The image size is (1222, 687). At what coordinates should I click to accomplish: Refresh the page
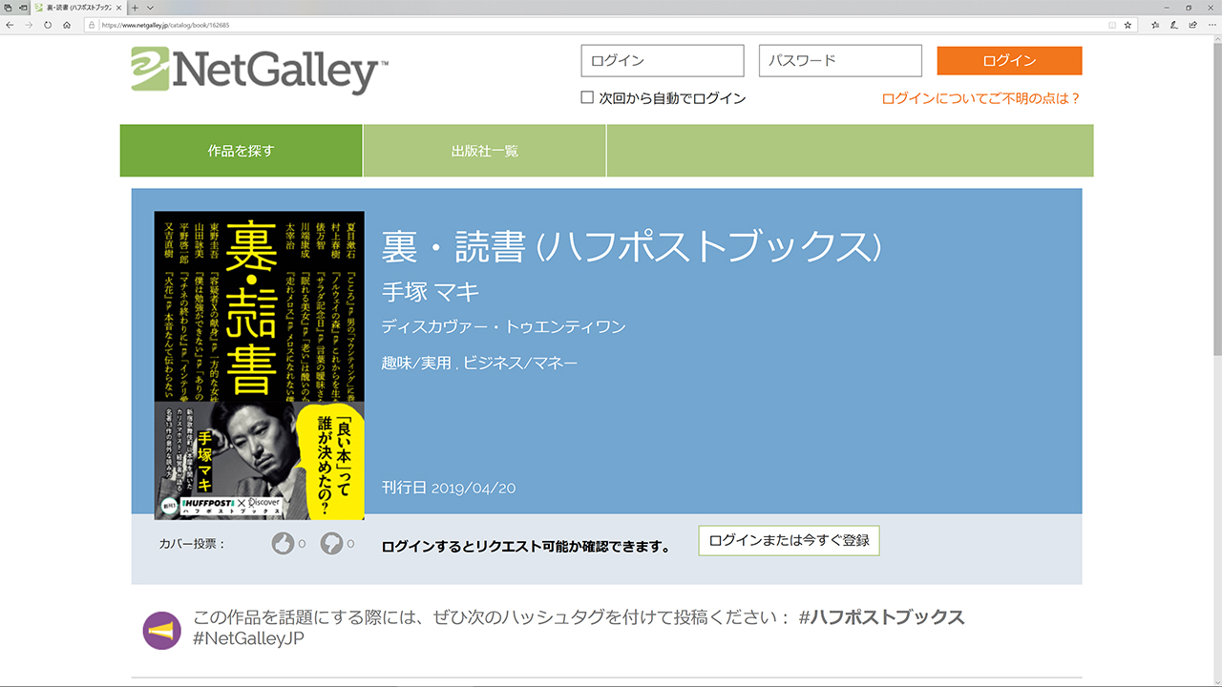(48, 25)
